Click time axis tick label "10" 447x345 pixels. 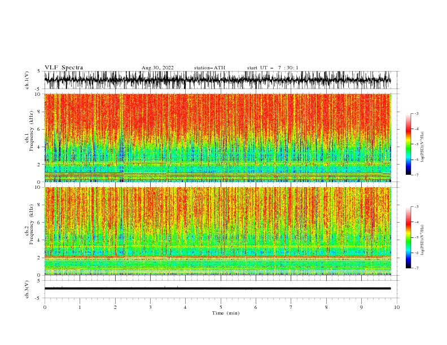click(x=397, y=307)
